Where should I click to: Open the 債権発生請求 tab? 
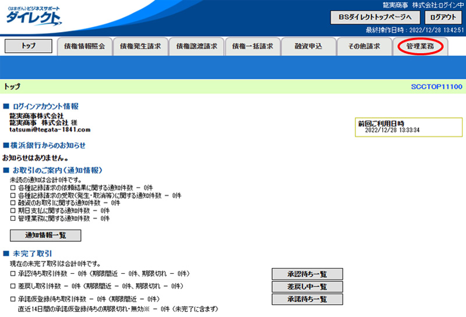(x=140, y=47)
